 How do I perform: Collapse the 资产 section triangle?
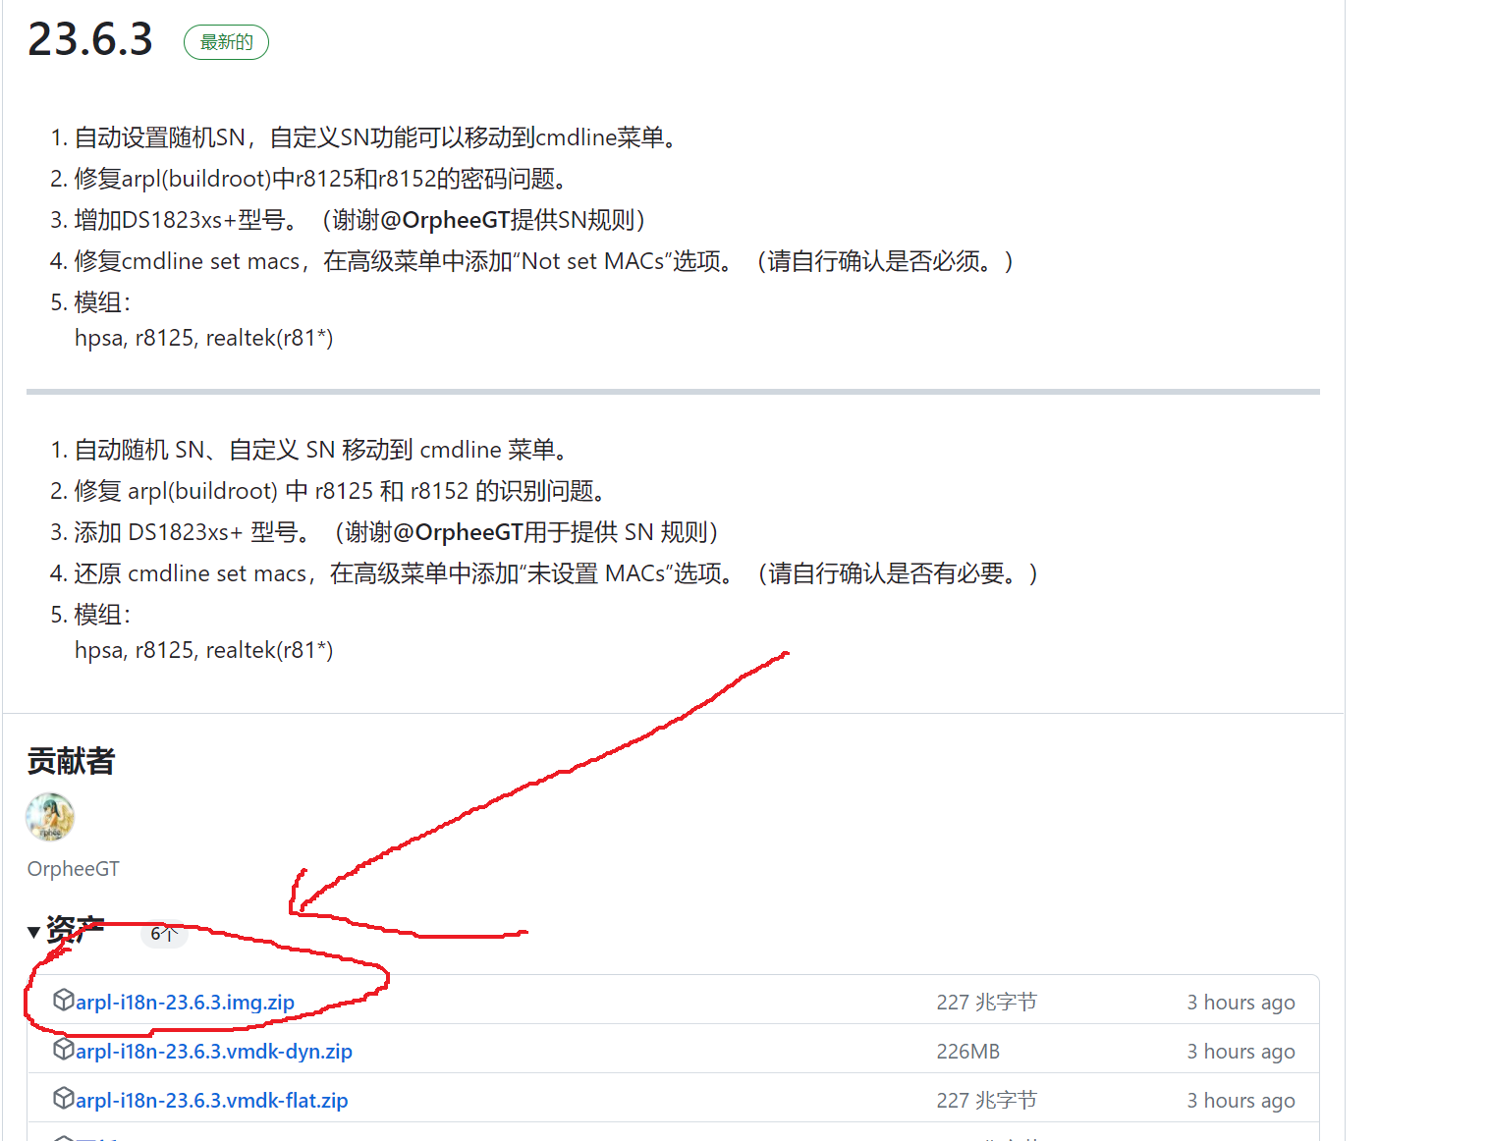33,931
